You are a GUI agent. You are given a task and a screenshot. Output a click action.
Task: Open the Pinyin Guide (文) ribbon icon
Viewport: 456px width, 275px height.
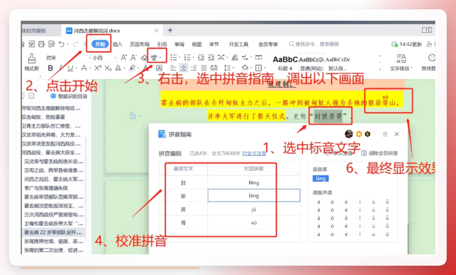point(154,57)
